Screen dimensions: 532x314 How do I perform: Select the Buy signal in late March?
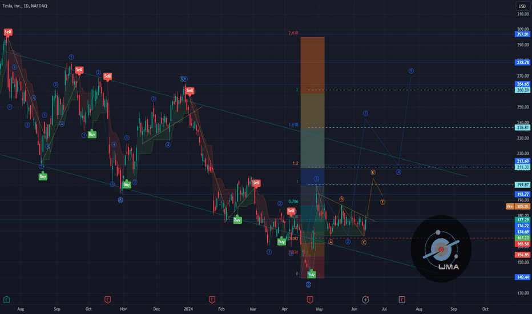click(x=281, y=241)
